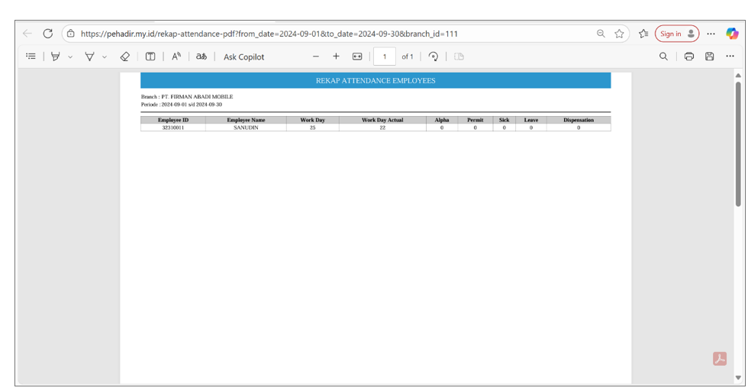Click the Work Day column header
This screenshot has height=391, width=748.
point(312,120)
